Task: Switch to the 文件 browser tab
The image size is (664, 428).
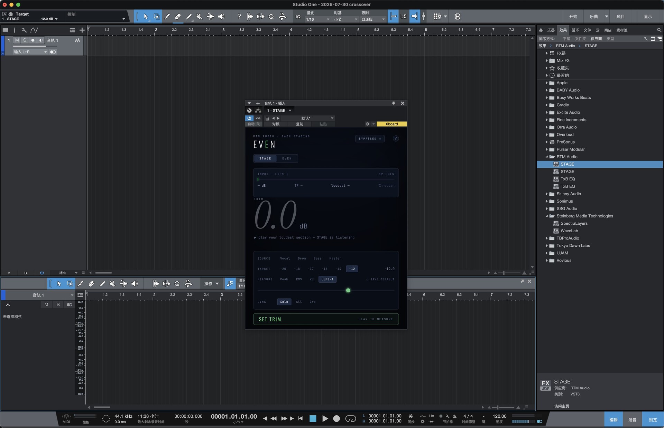Action: pyautogui.click(x=587, y=30)
